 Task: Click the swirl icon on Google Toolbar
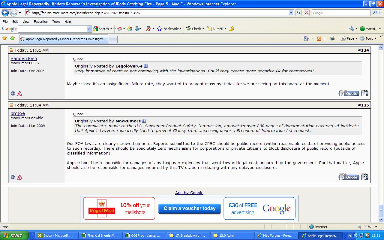coord(130,29)
